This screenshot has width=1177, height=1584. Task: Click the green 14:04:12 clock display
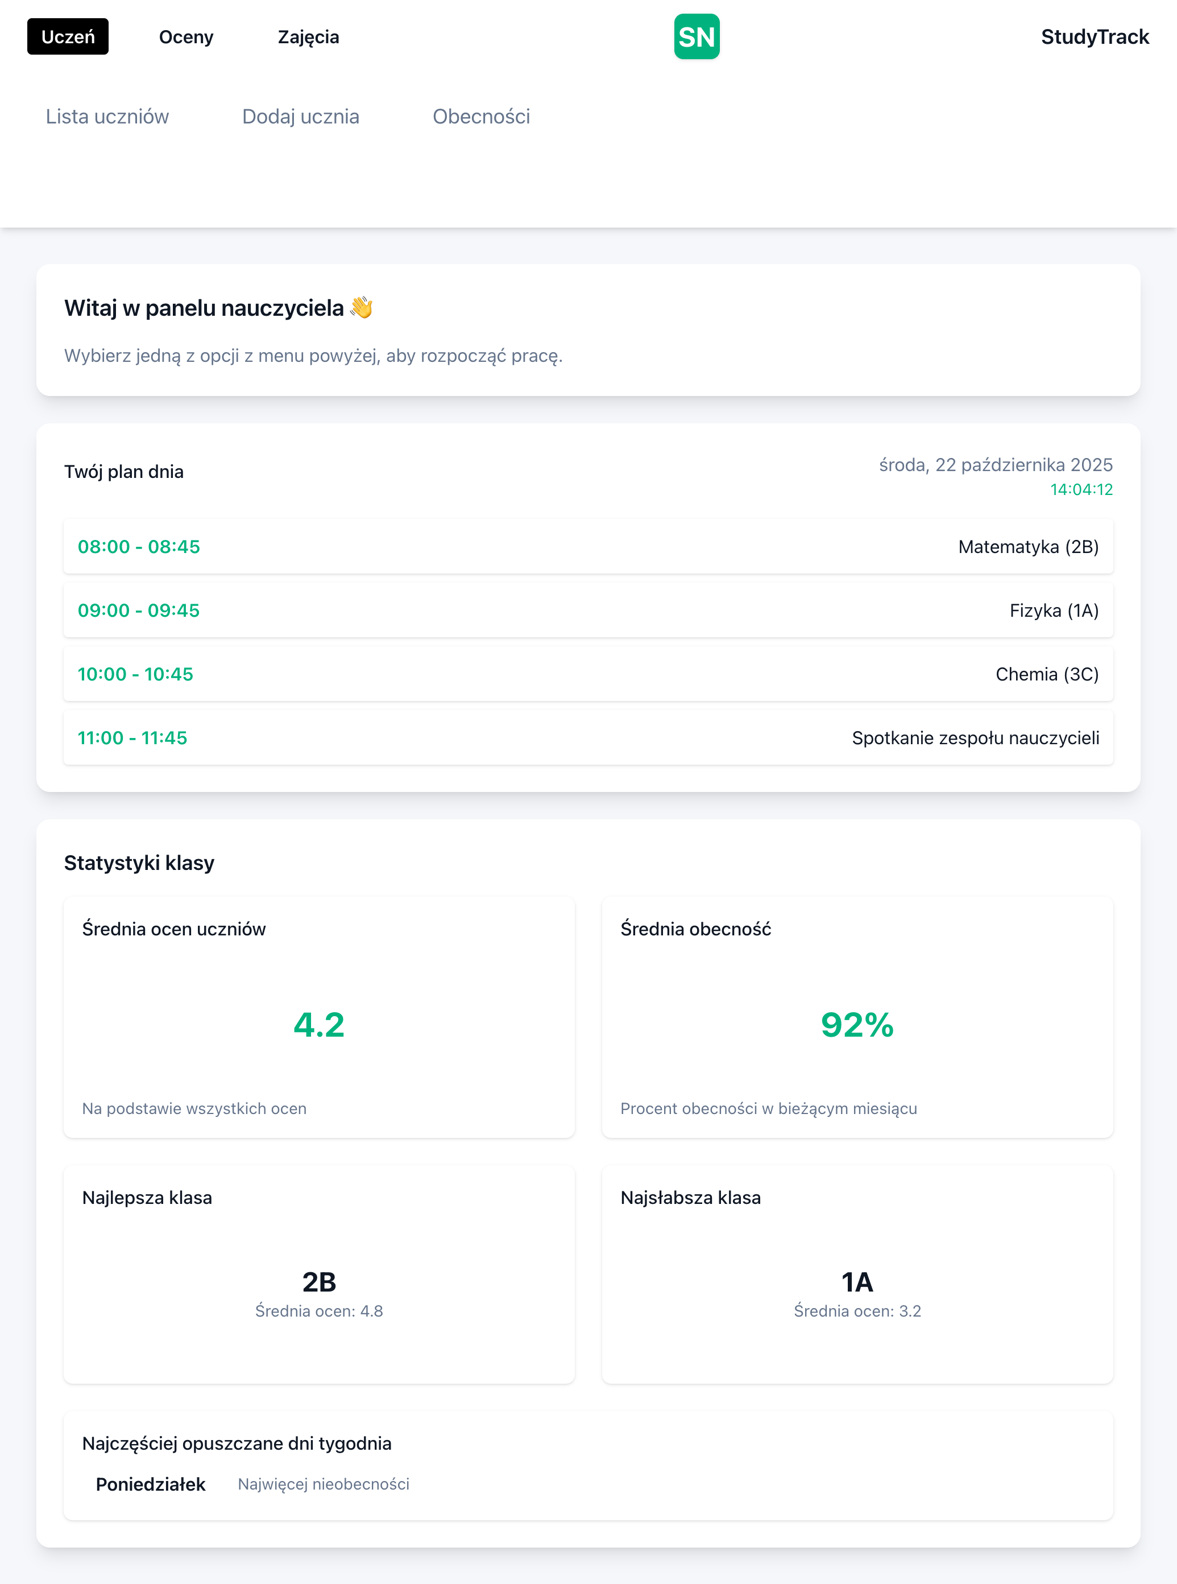point(1081,490)
